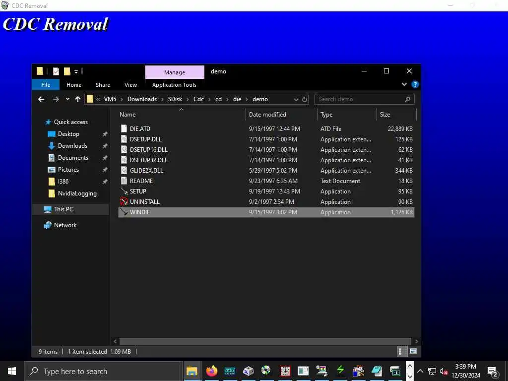
Task: Navigate to die in the breadcrumb
Action: pyautogui.click(x=237, y=99)
